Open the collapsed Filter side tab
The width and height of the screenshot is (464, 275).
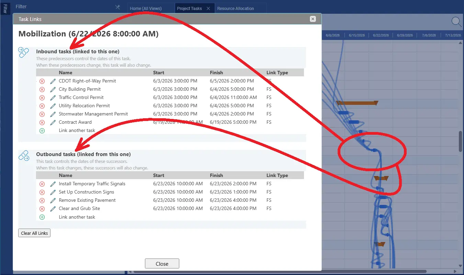click(x=5, y=8)
